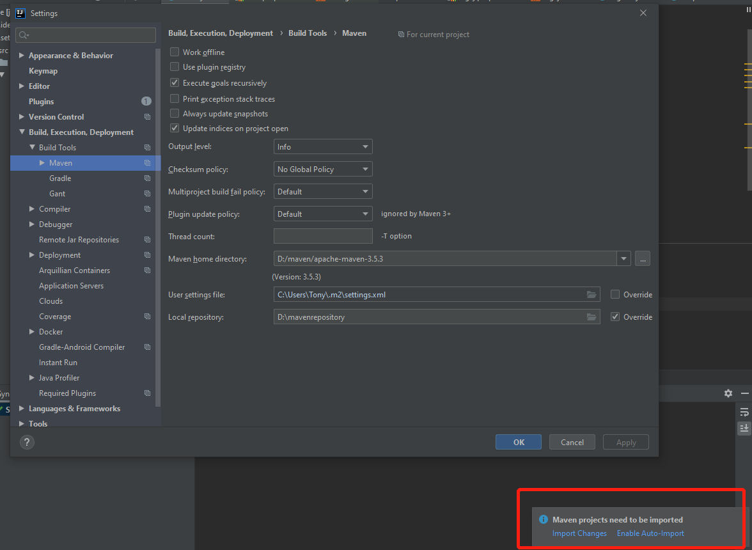This screenshot has width=752, height=550.
Task: Uncheck Override for Local repository
Action: (615, 317)
